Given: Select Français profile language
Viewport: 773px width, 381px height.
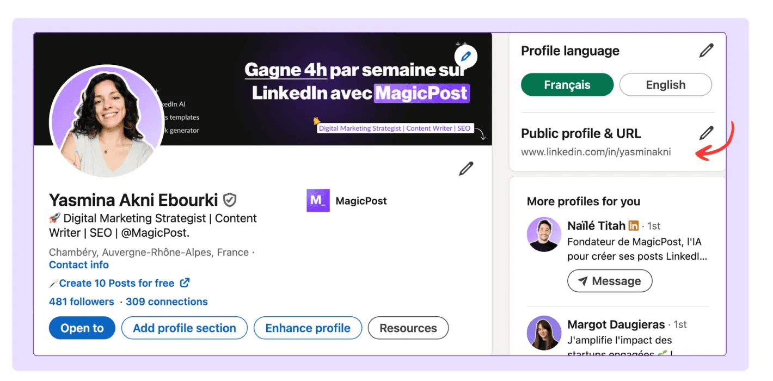Looking at the screenshot, I should coord(567,85).
